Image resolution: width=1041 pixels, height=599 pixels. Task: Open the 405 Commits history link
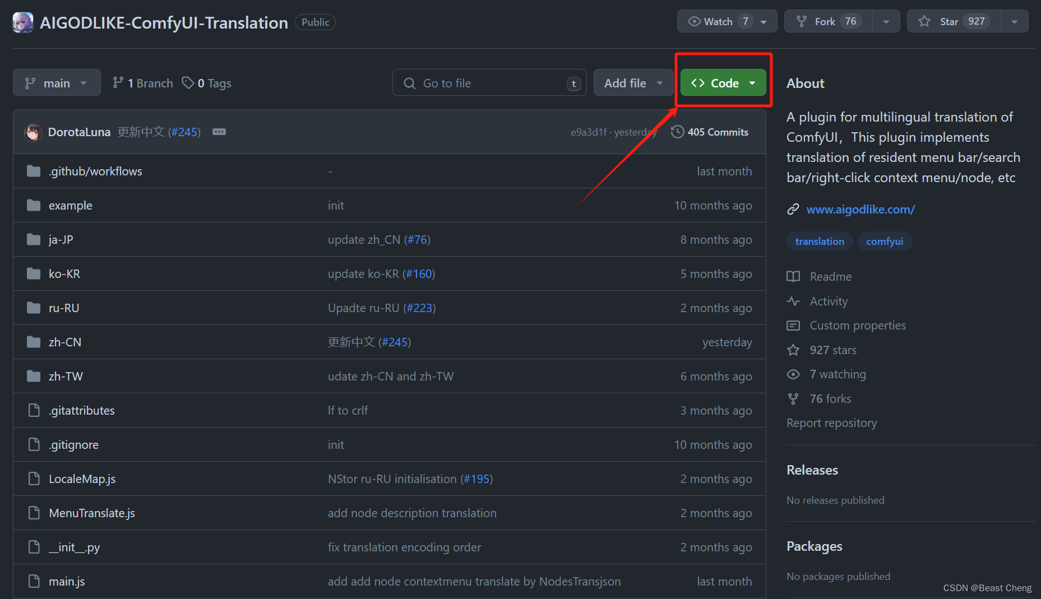[710, 132]
